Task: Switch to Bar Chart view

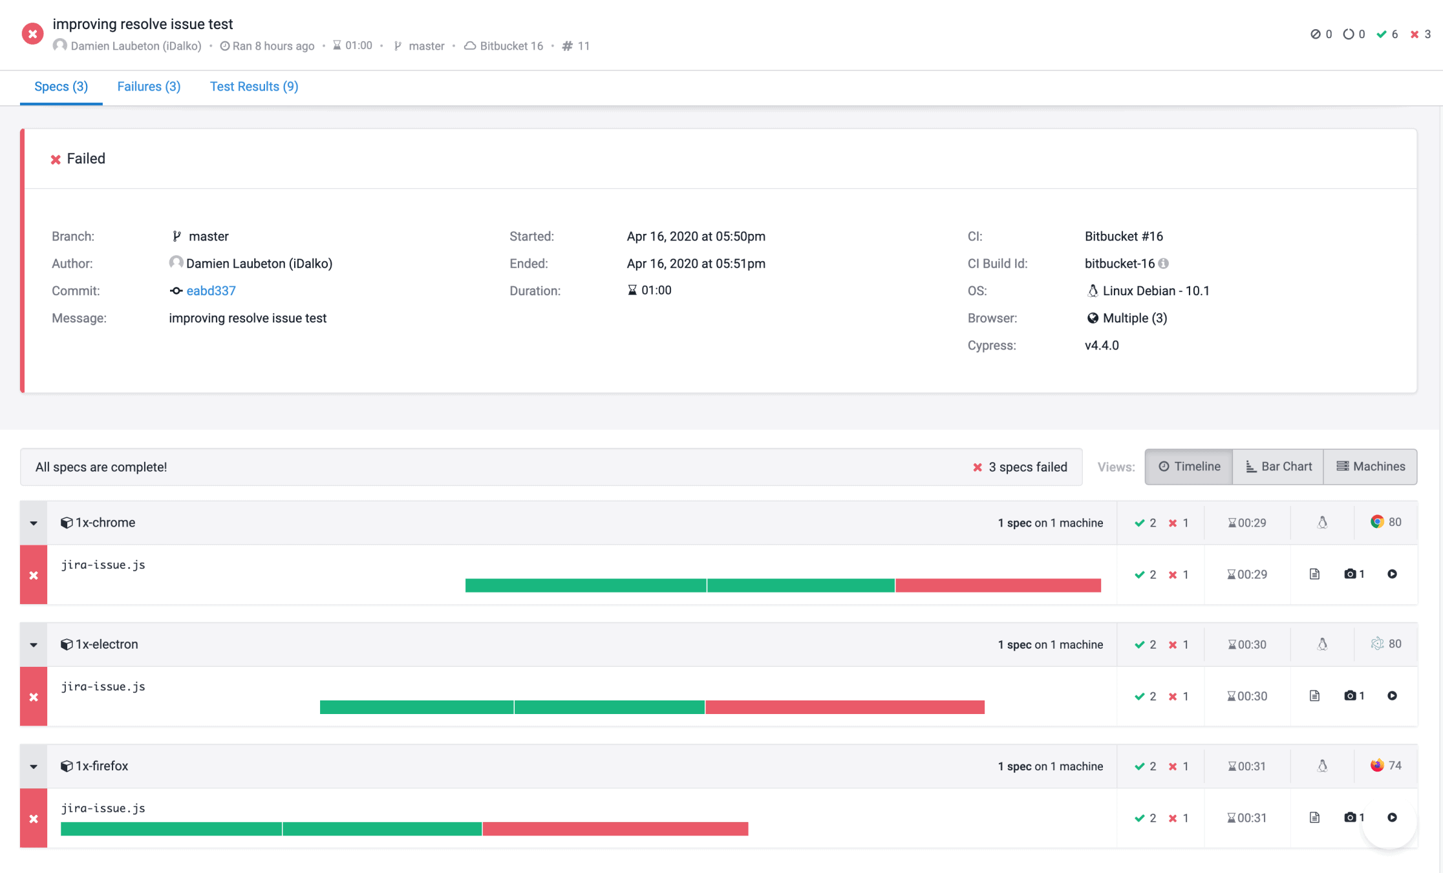Action: click(x=1278, y=467)
